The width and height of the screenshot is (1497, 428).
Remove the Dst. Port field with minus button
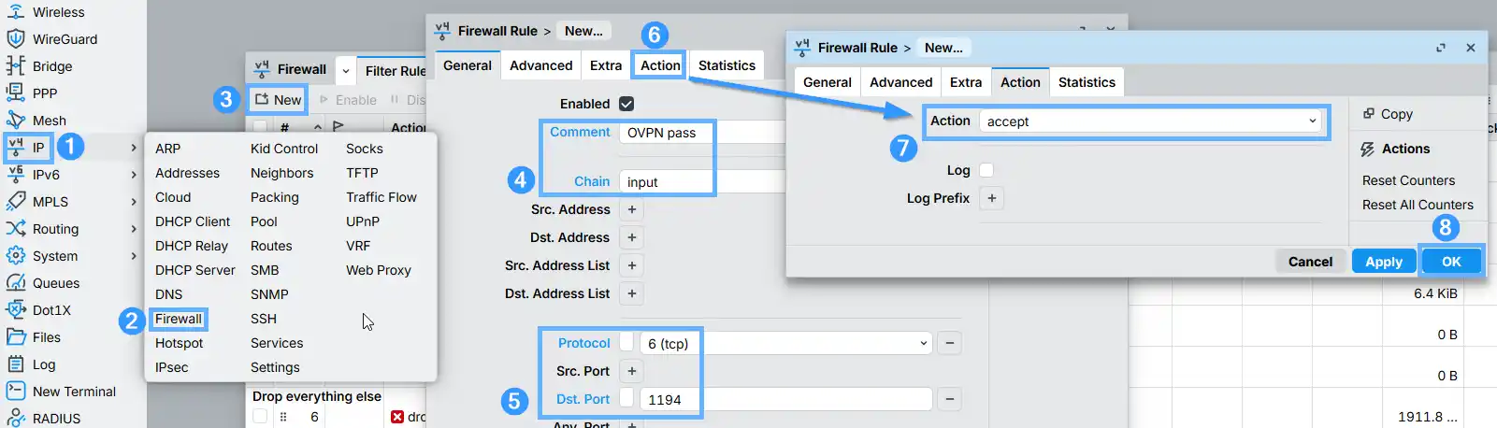tap(950, 399)
